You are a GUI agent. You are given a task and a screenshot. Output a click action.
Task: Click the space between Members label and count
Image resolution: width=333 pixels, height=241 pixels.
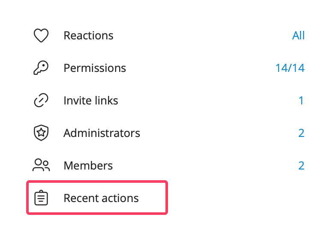205,166
